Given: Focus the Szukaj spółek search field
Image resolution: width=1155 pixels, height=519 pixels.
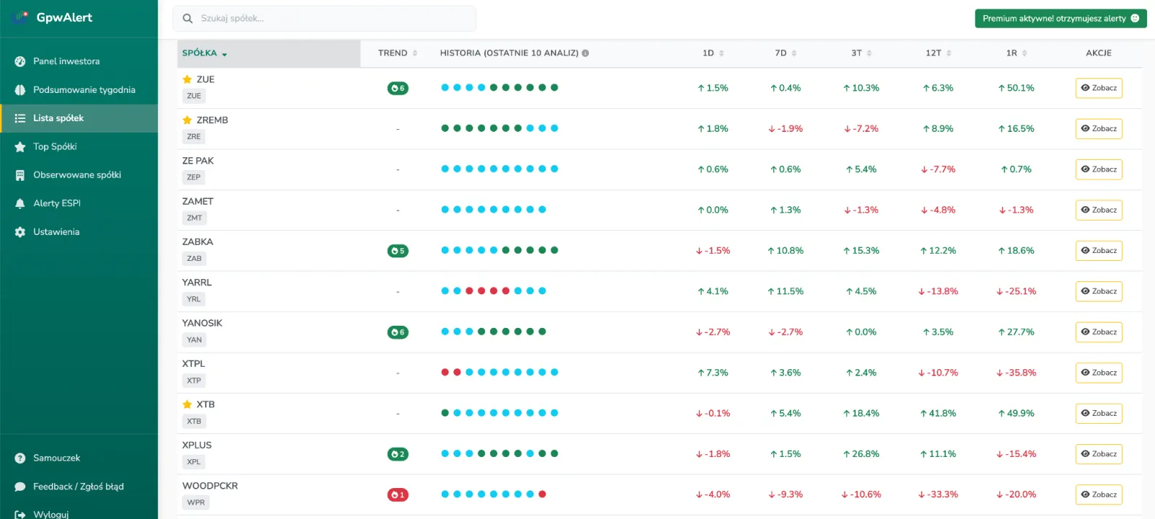Looking at the screenshot, I should [332, 19].
